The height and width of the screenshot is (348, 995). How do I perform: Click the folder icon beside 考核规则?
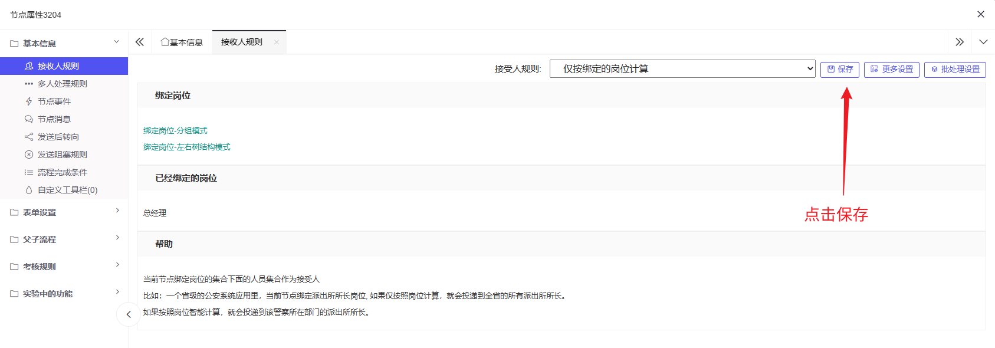coord(14,267)
